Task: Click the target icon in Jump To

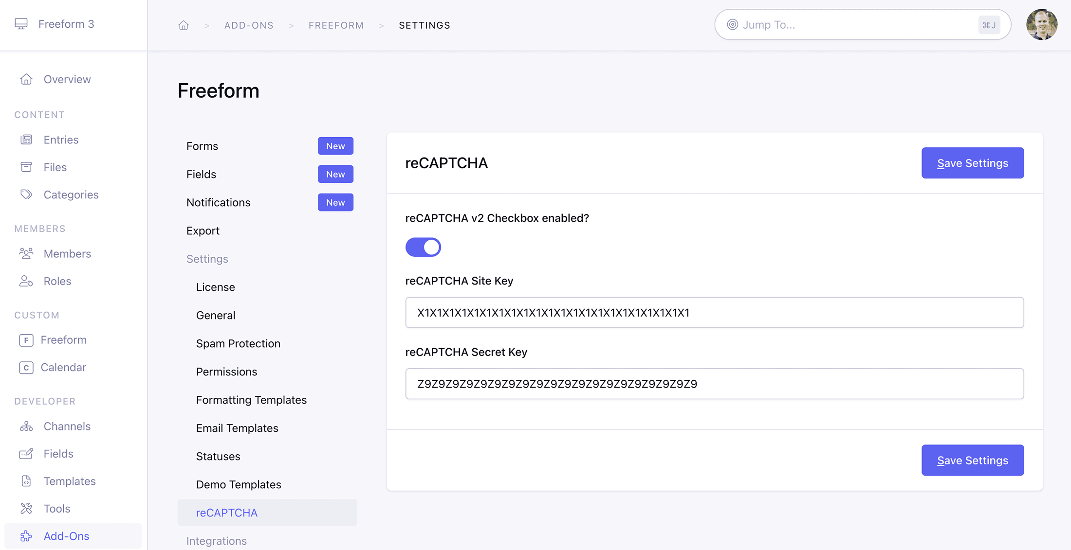Action: pyautogui.click(x=733, y=25)
